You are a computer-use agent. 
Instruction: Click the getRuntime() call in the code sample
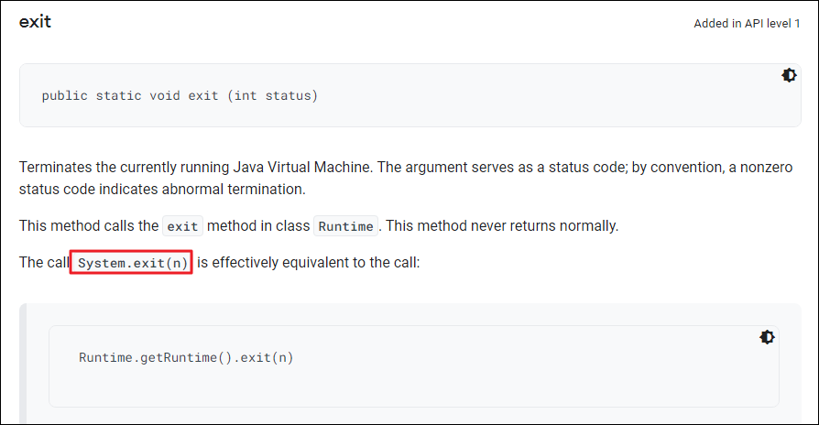(185, 357)
